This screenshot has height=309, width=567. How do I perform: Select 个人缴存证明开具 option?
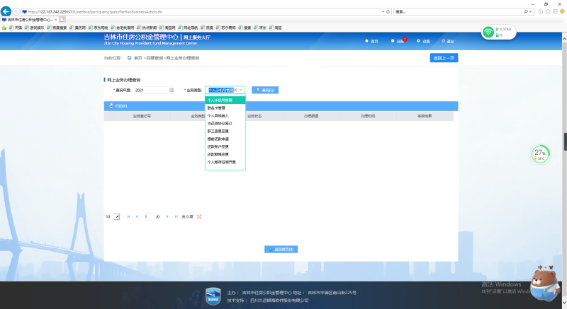point(222,162)
